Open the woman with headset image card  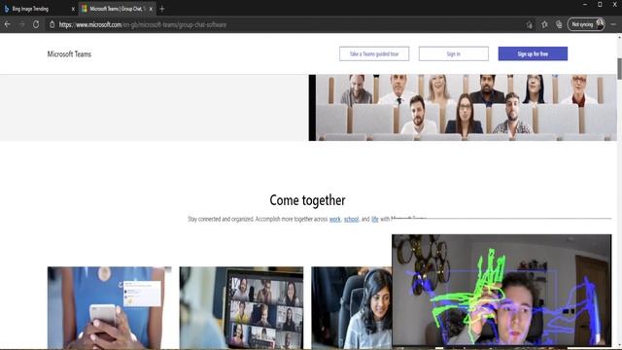click(x=352, y=308)
